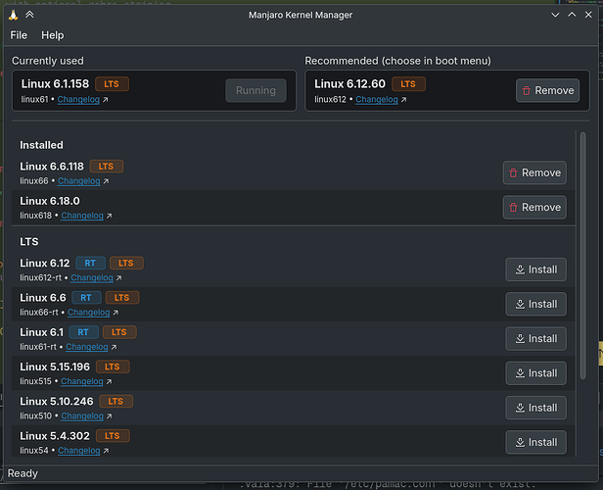
Task: Click the Manjaro app icon in title bar
Action: point(11,14)
